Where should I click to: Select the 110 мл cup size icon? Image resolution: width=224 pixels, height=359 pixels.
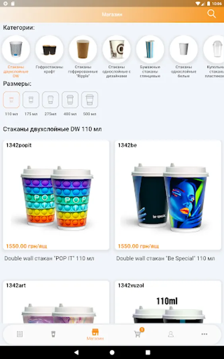(x=11, y=100)
